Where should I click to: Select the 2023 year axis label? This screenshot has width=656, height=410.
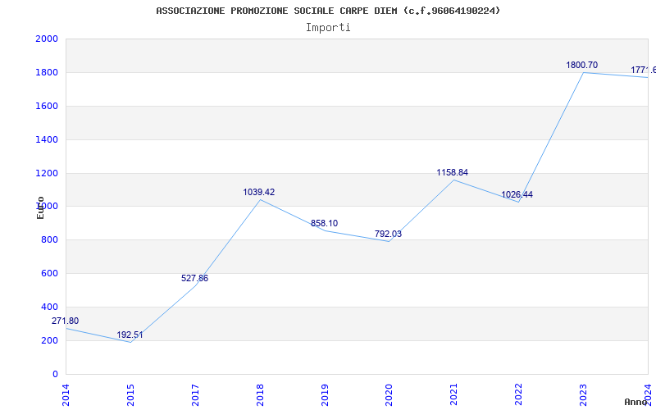(x=583, y=394)
